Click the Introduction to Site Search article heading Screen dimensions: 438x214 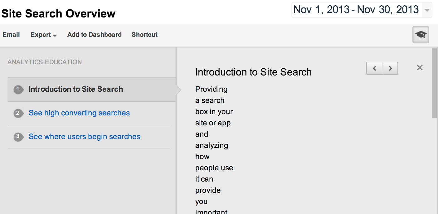(x=253, y=72)
